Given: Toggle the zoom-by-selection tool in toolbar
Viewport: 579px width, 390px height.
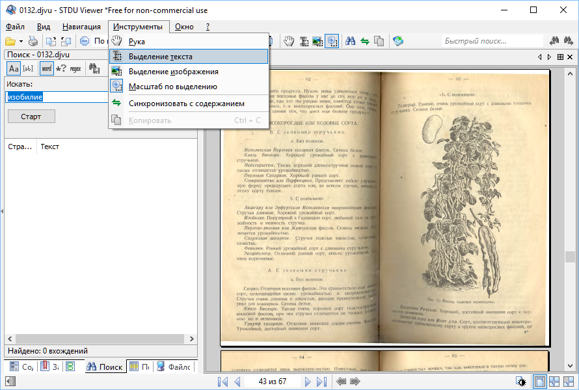Looking at the screenshot, I should [332, 41].
